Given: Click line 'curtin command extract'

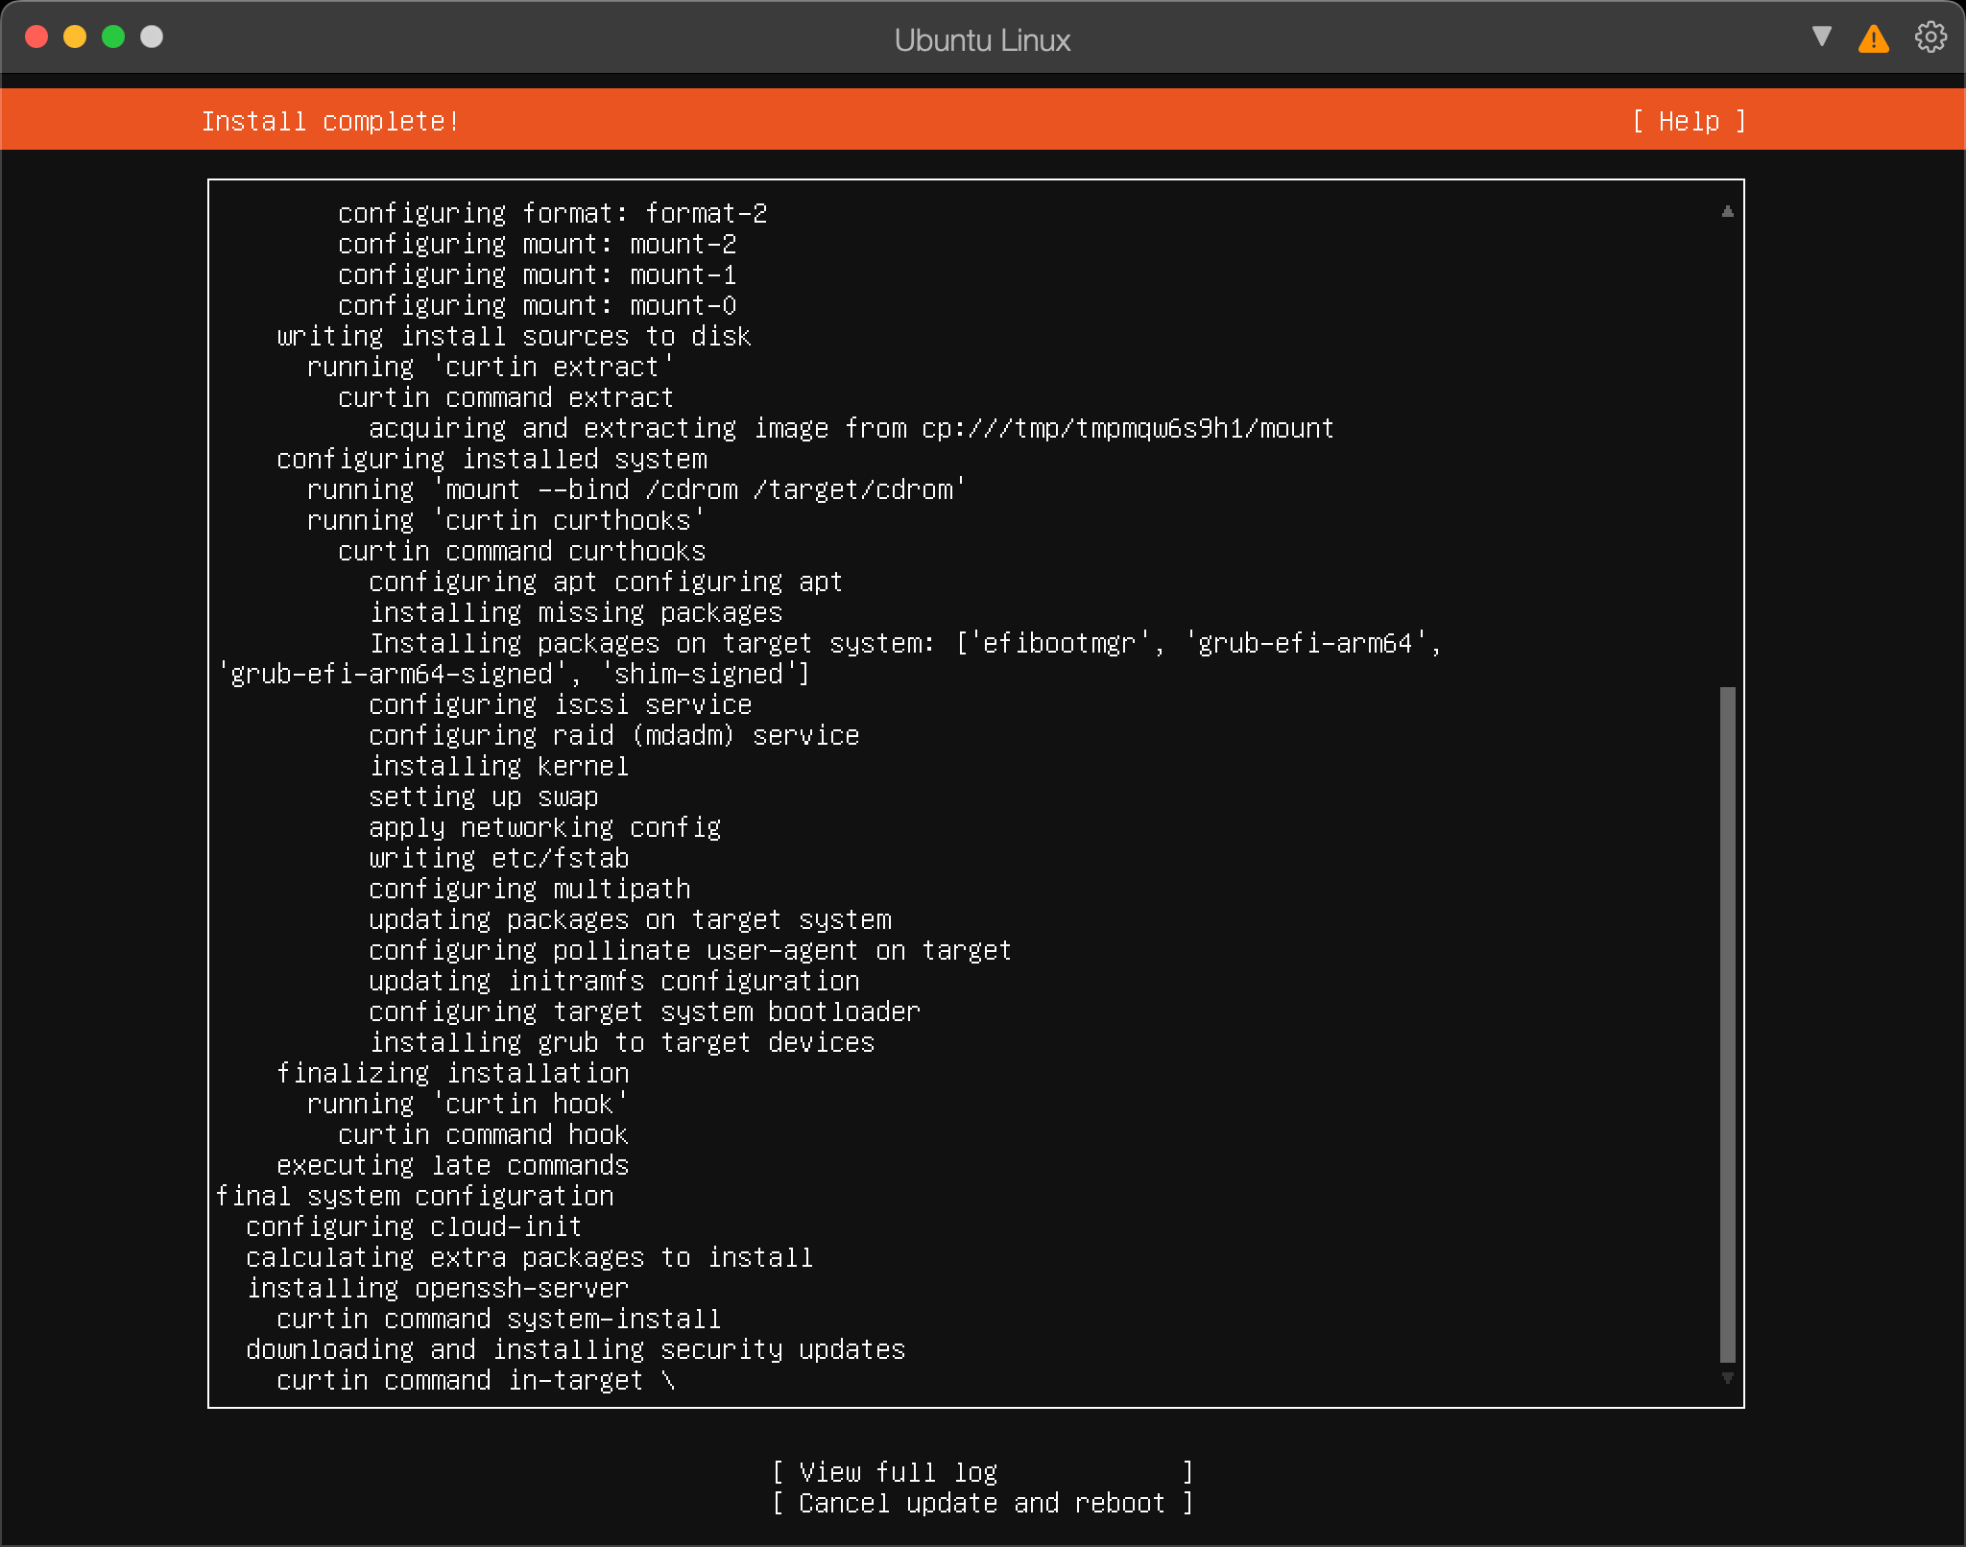Looking at the screenshot, I should coord(506,397).
